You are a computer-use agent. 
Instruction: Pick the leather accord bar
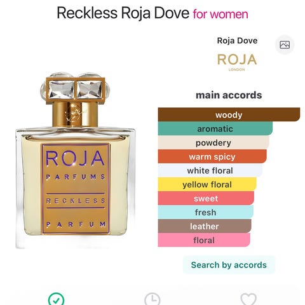[205, 226]
